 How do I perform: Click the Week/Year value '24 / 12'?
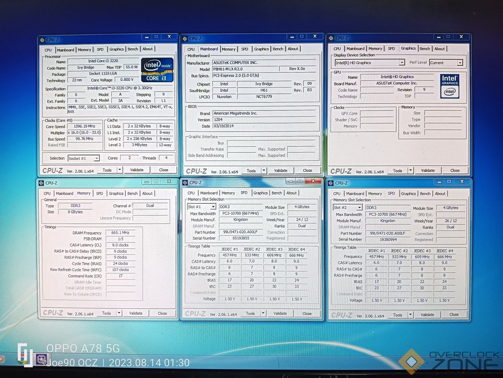pyautogui.click(x=302, y=220)
